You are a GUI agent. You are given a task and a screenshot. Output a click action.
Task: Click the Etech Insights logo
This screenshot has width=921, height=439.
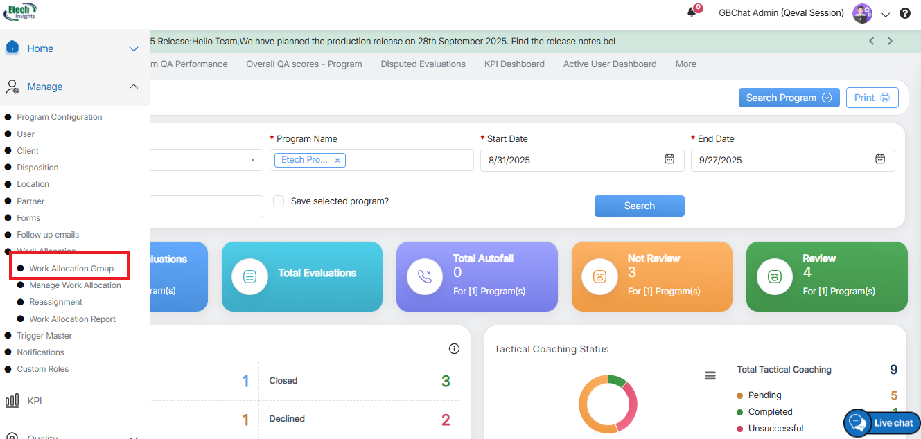pos(21,12)
